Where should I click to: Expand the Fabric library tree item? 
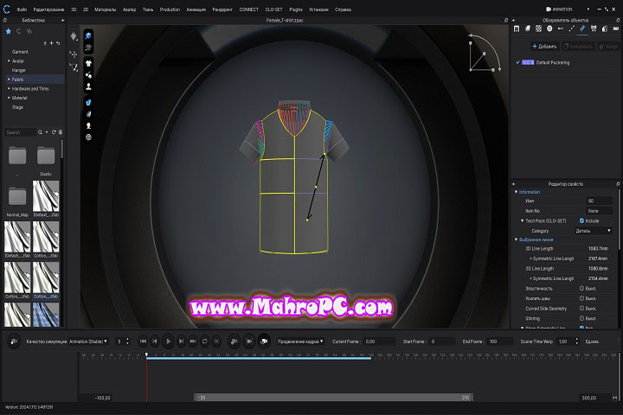click(9, 79)
